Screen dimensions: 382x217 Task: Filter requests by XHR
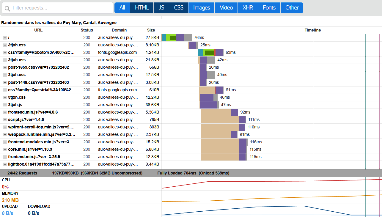point(248,8)
